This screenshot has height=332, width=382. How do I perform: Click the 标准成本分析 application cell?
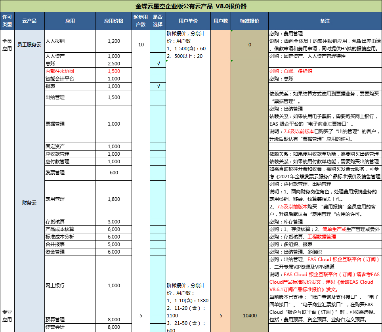(70, 237)
